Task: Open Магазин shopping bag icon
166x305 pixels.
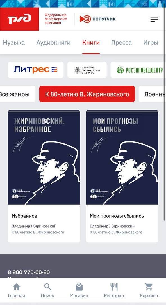Action: (79, 287)
